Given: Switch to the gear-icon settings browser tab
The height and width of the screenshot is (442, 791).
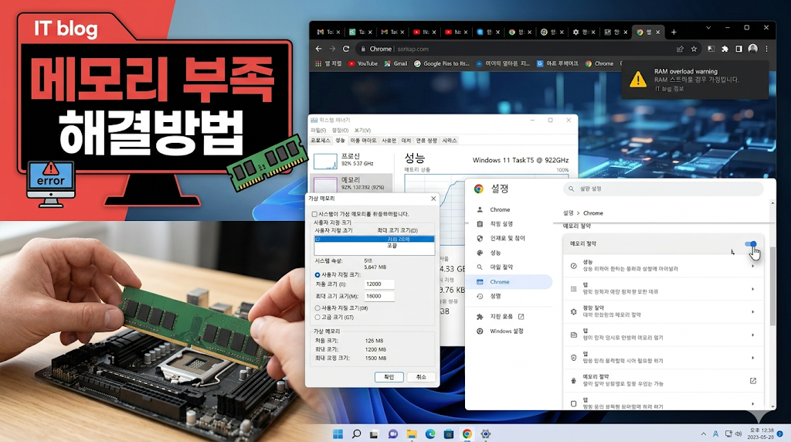Looking at the screenshot, I should pyautogui.click(x=584, y=32).
